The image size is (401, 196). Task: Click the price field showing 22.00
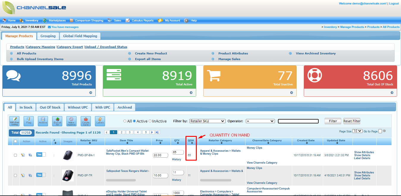click(161, 155)
